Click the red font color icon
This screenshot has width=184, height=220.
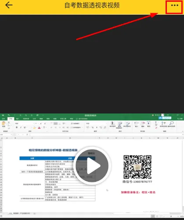[39, 128]
